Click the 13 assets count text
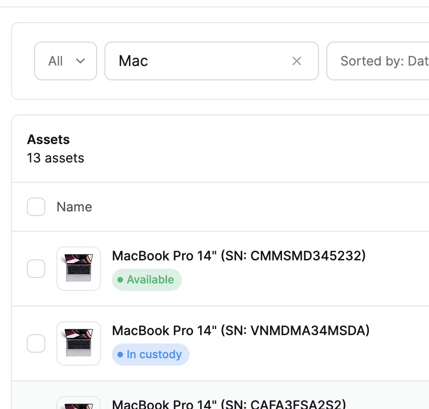 coord(55,158)
